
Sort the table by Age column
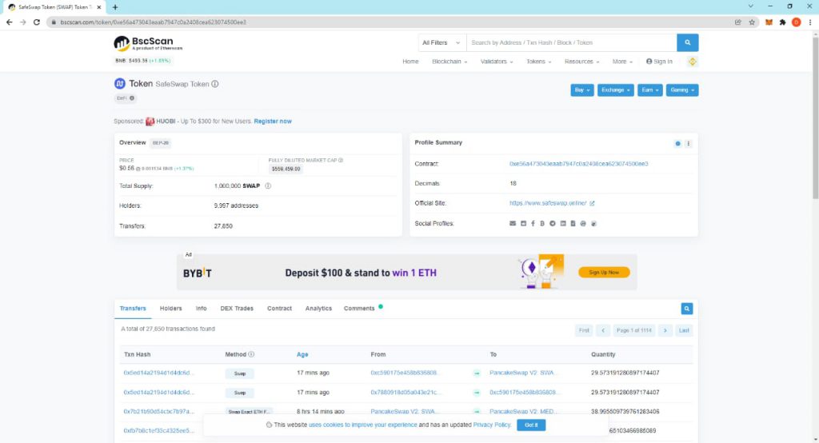302,355
